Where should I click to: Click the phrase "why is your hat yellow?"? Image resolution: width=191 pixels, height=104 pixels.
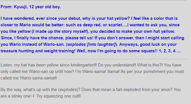tap(106, 18)
